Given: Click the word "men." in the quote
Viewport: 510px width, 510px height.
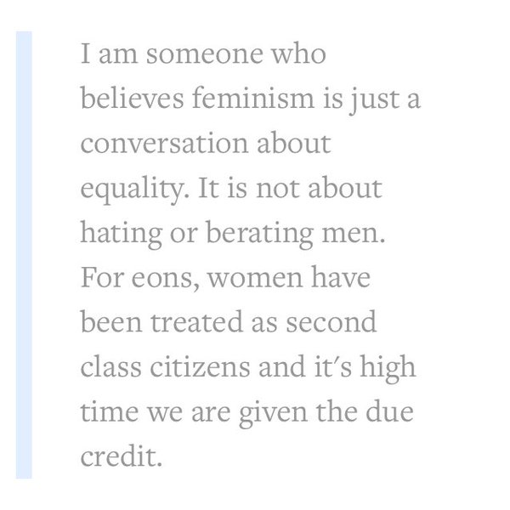Looking at the screenshot, I should [x=354, y=235].
